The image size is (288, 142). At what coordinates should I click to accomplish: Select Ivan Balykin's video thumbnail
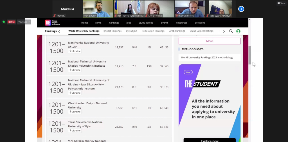(98, 9)
